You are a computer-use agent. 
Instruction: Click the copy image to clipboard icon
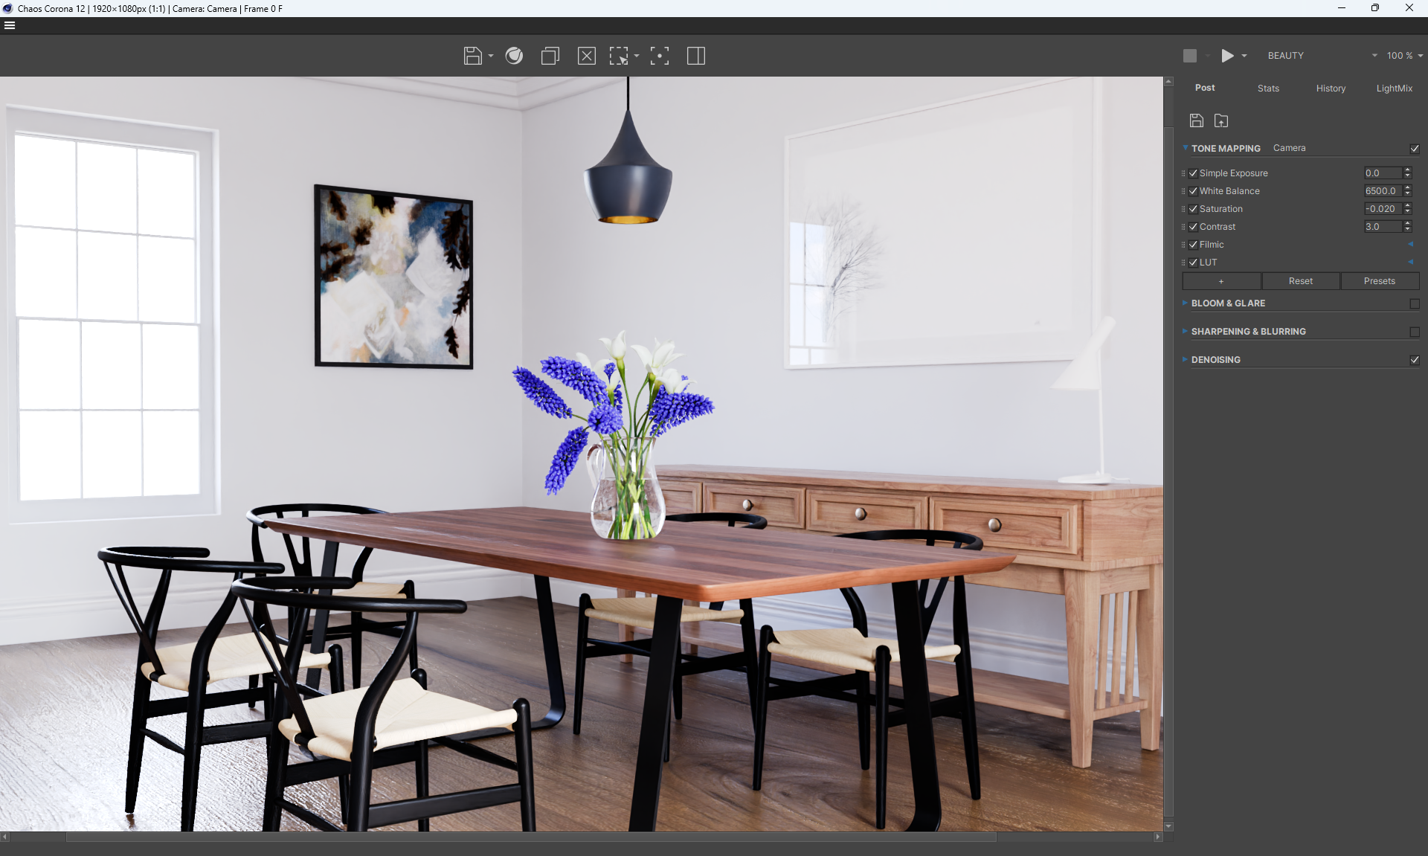(x=550, y=56)
